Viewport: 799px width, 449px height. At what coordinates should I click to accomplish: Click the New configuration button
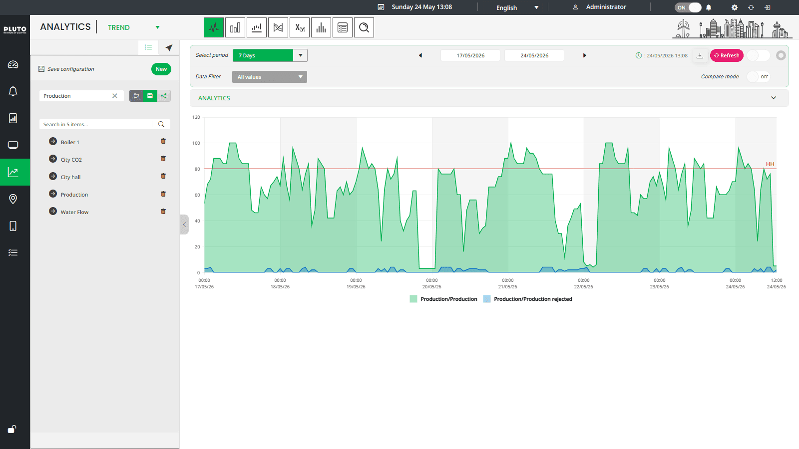tap(161, 69)
